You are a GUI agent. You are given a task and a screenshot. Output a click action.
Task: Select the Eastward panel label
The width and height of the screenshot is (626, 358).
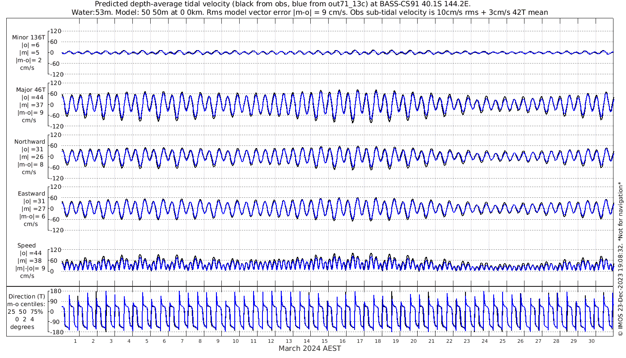(x=31, y=194)
